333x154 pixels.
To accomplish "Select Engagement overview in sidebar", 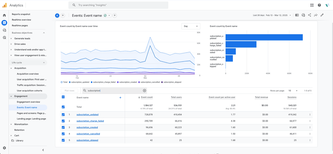I will [x=28, y=102].
